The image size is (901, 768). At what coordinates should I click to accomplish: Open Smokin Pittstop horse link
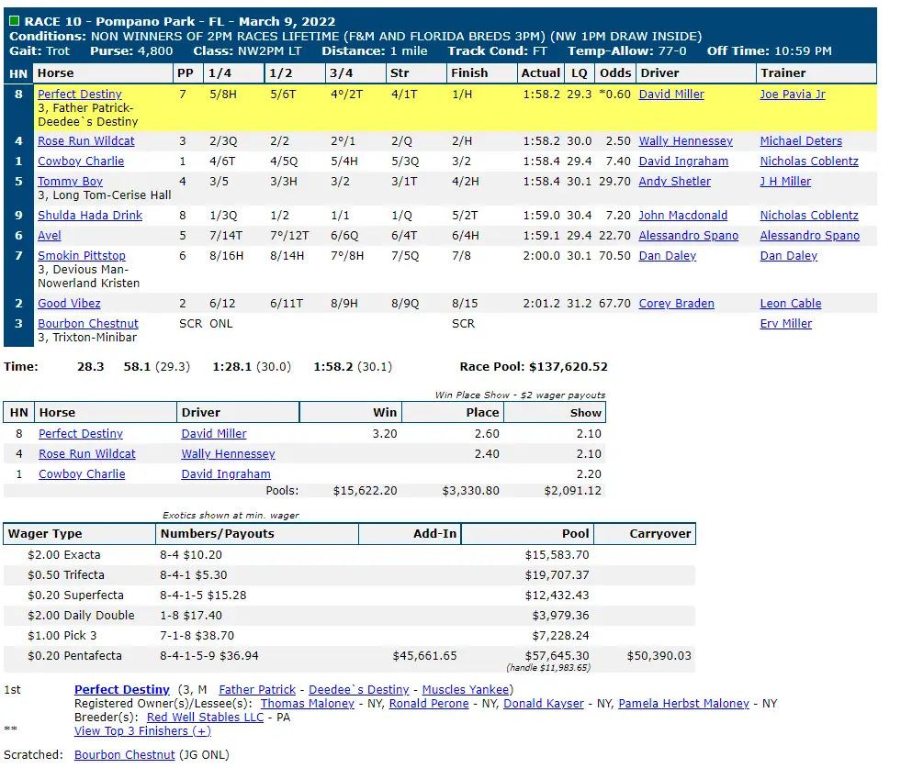pos(82,255)
